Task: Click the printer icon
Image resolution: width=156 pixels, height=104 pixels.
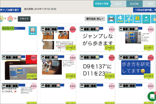Action: click(111, 19)
